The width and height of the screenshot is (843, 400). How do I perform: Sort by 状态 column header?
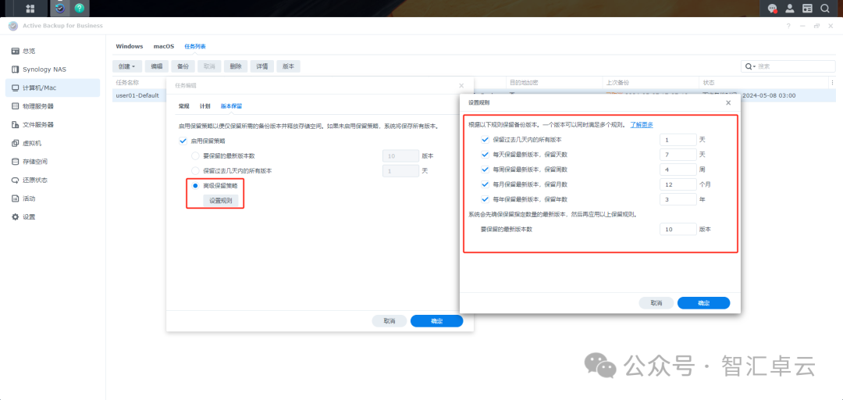coord(709,82)
